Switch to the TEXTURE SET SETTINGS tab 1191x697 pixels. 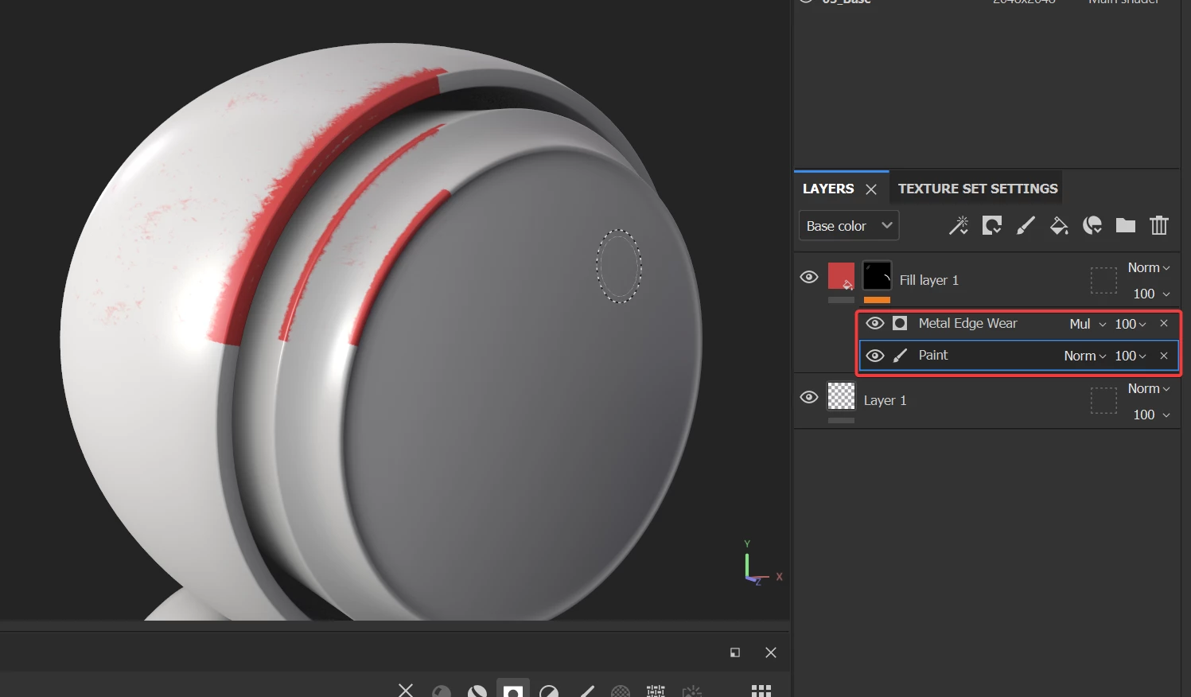point(978,189)
